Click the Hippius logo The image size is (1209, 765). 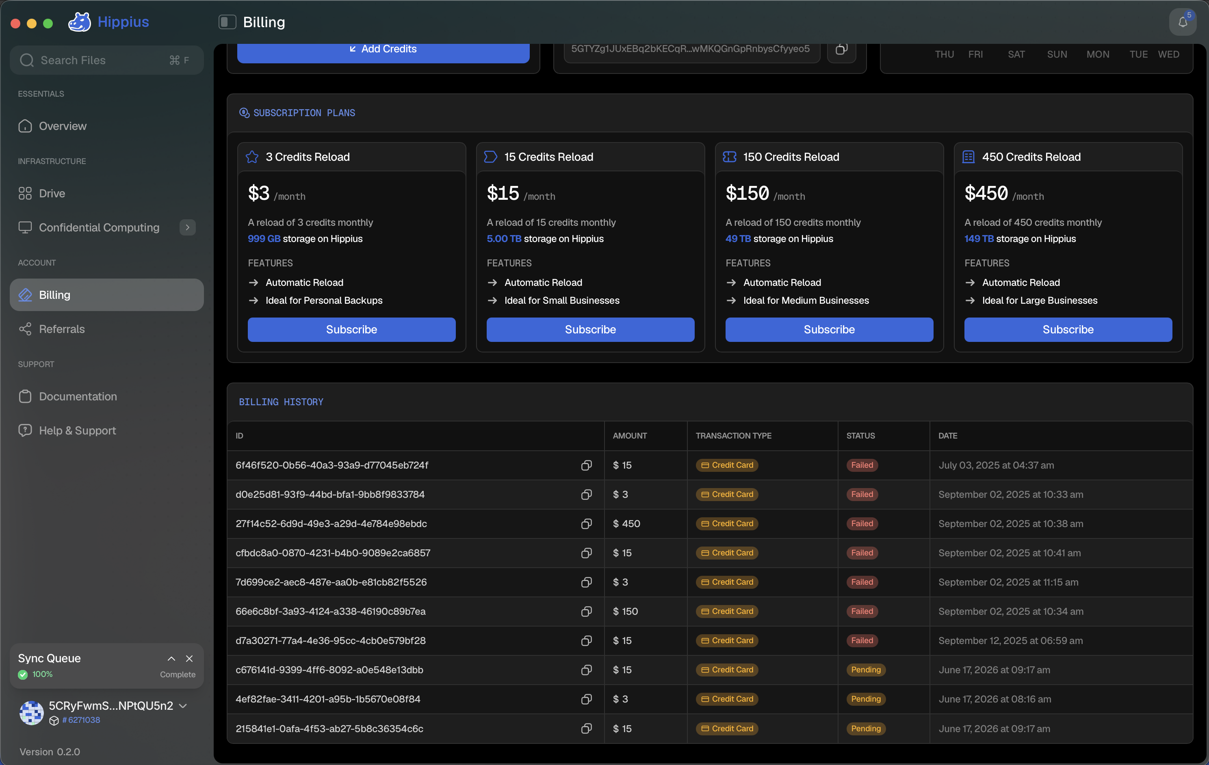(108, 22)
